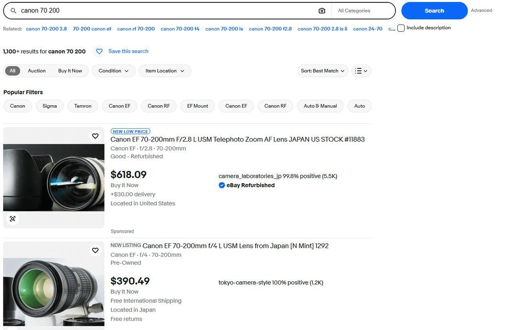
Task: Find similar items icon under first lens photo
Action: [12, 219]
